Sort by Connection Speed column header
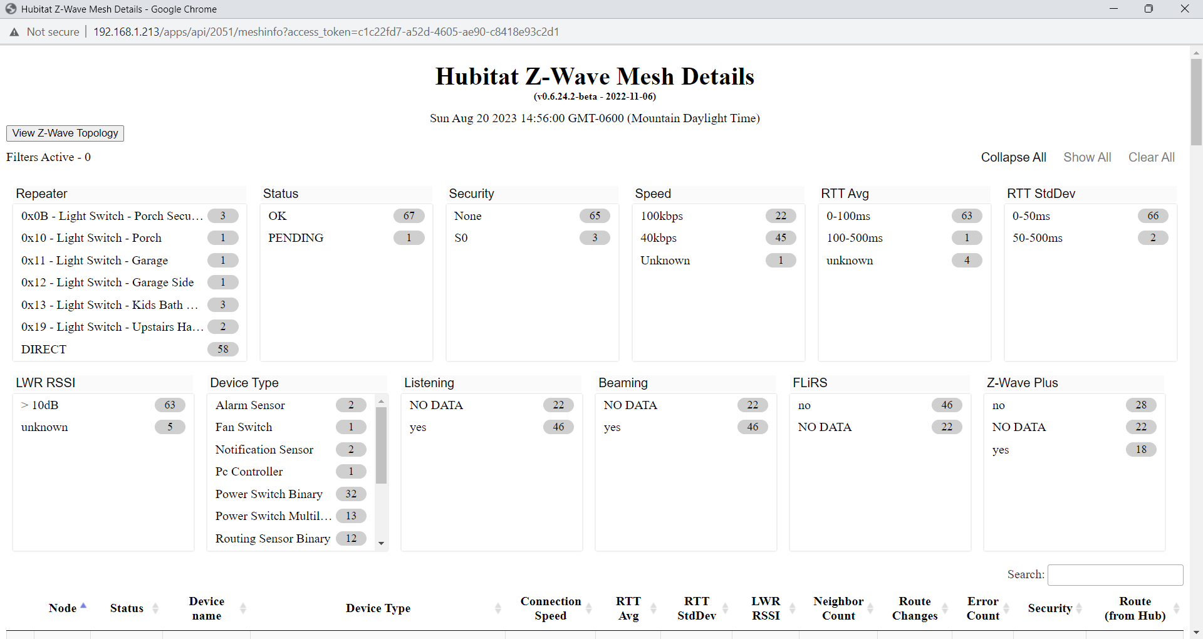Image resolution: width=1203 pixels, height=639 pixels. 551,608
